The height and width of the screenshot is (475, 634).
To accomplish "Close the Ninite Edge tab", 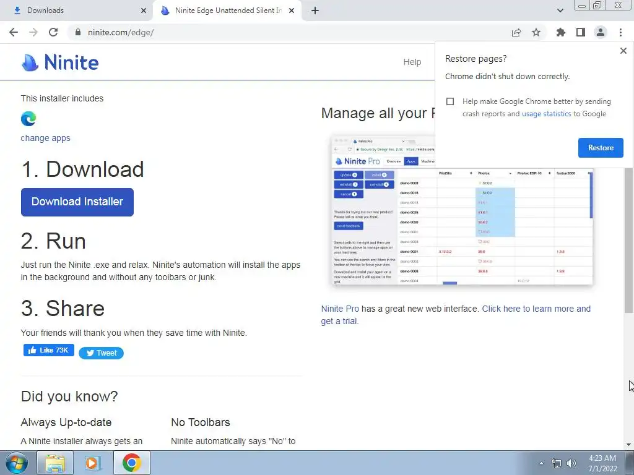I will (x=292, y=11).
